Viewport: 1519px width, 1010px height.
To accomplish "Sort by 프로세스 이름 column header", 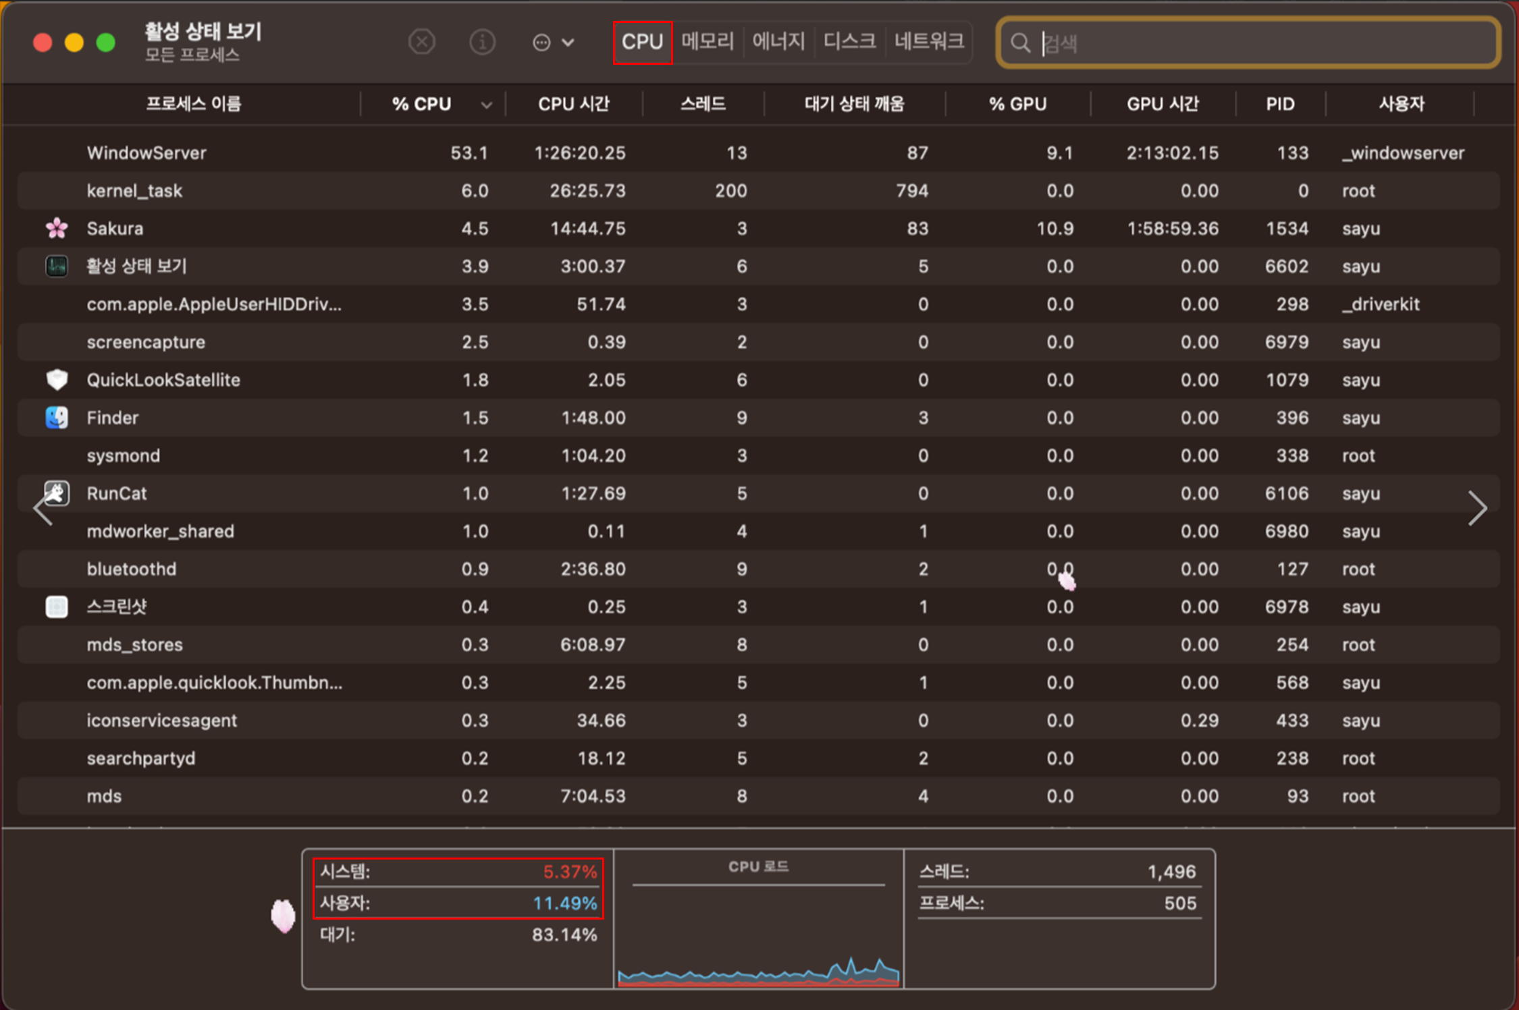I will click(x=194, y=104).
